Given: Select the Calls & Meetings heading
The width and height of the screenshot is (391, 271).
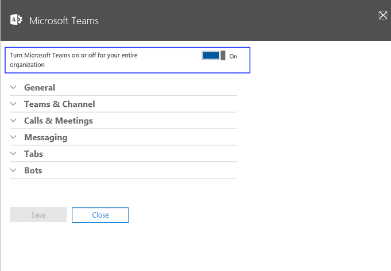Looking at the screenshot, I should [59, 121].
